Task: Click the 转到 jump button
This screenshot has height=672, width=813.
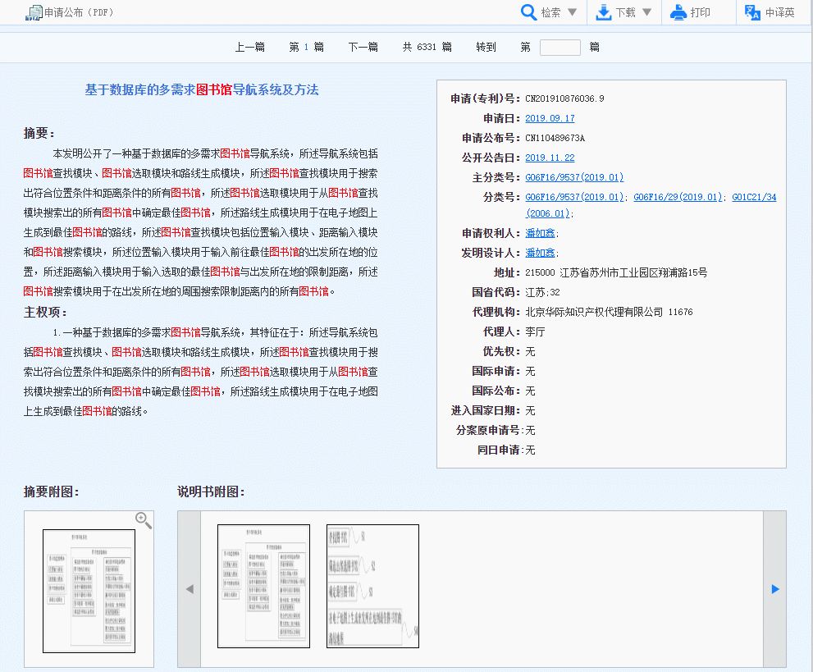Action: pyautogui.click(x=486, y=48)
